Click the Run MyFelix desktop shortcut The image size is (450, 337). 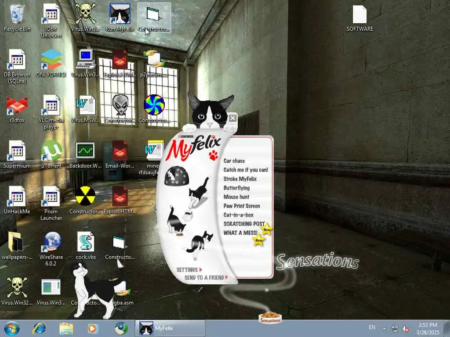pos(120,18)
